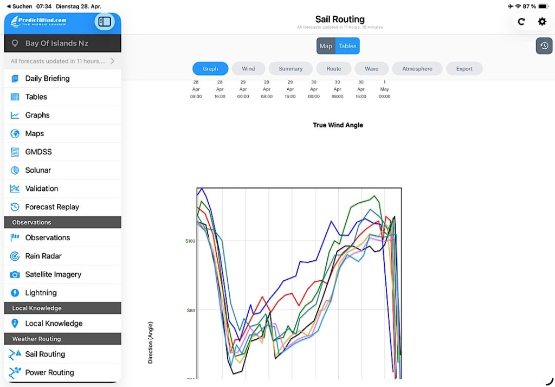
Task: Open the routing history clock icon
Action: pos(544,46)
